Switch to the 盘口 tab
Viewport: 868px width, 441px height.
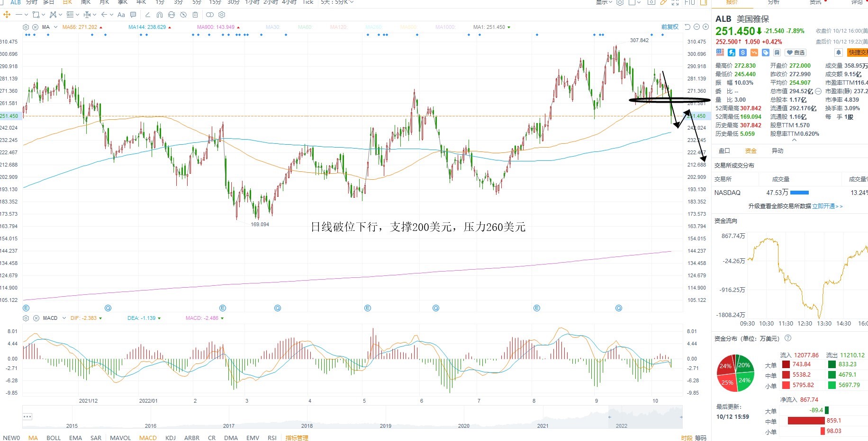pyautogui.click(x=724, y=150)
